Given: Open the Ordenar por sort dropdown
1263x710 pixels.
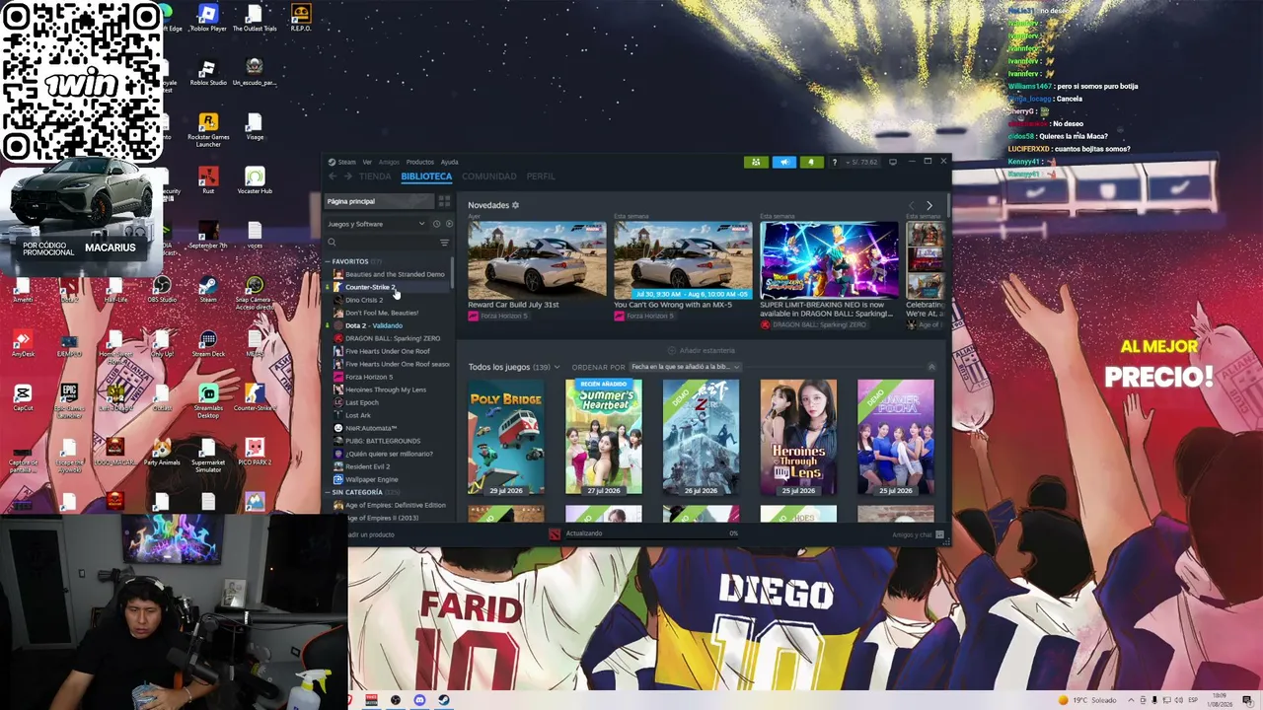Looking at the screenshot, I should [685, 367].
